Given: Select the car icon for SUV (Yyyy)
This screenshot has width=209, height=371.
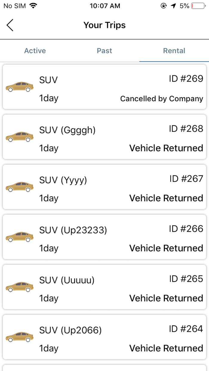Looking at the screenshot, I should pyautogui.click(x=19, y=187).
